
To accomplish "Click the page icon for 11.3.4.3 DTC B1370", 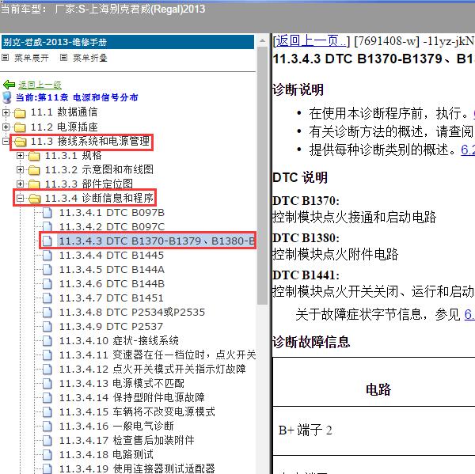I will point(47,241).
